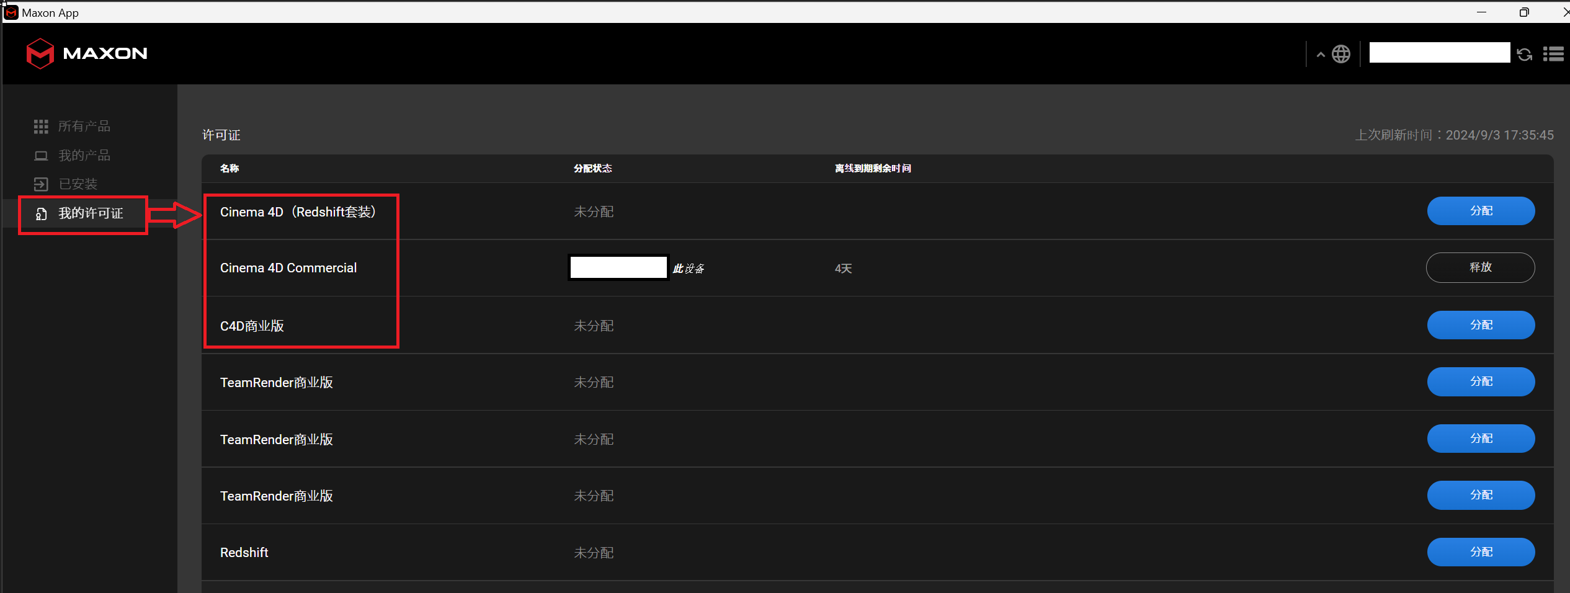Open the language globe icon
Image resolution: width=1570 pixels, height=593 pixels.
point(1341,54)
